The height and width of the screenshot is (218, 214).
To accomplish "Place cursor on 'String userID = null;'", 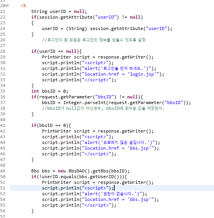I will [59, 11].
